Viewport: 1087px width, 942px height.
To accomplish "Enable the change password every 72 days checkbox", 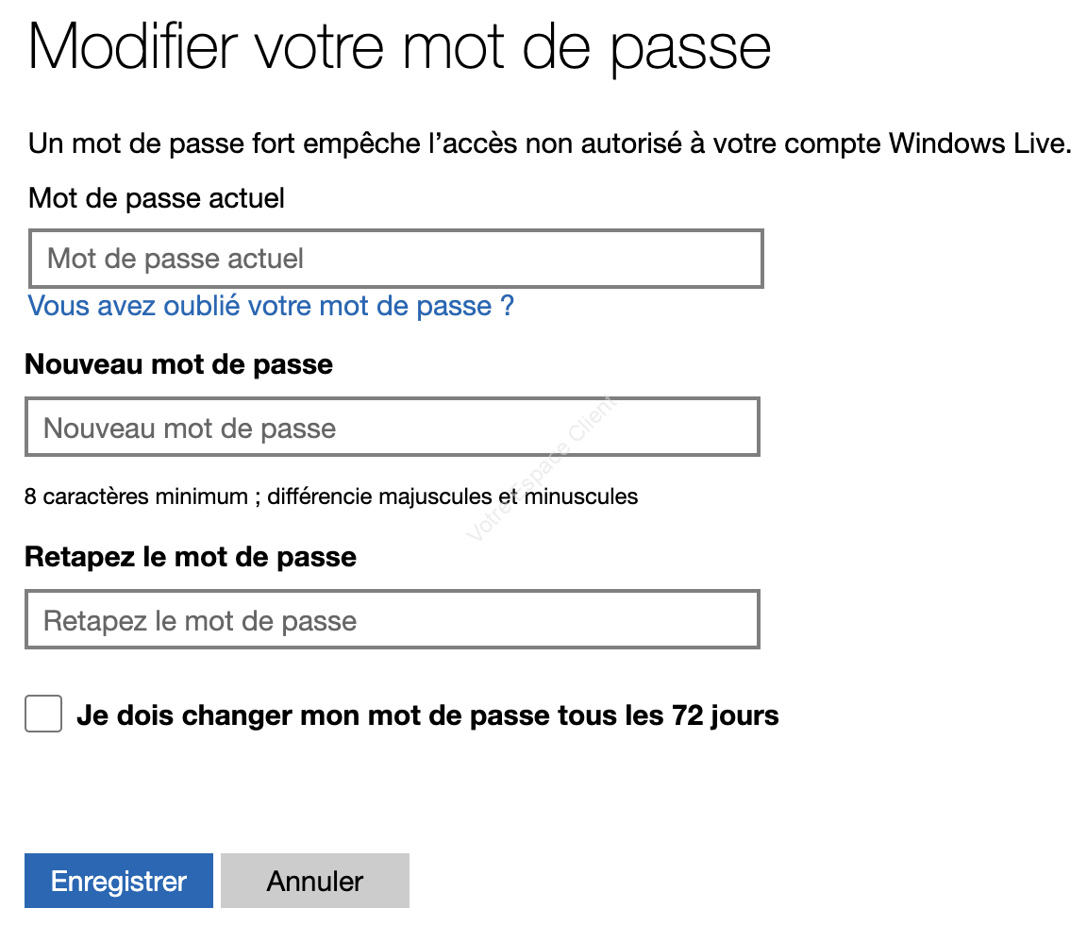I will 43,714.
